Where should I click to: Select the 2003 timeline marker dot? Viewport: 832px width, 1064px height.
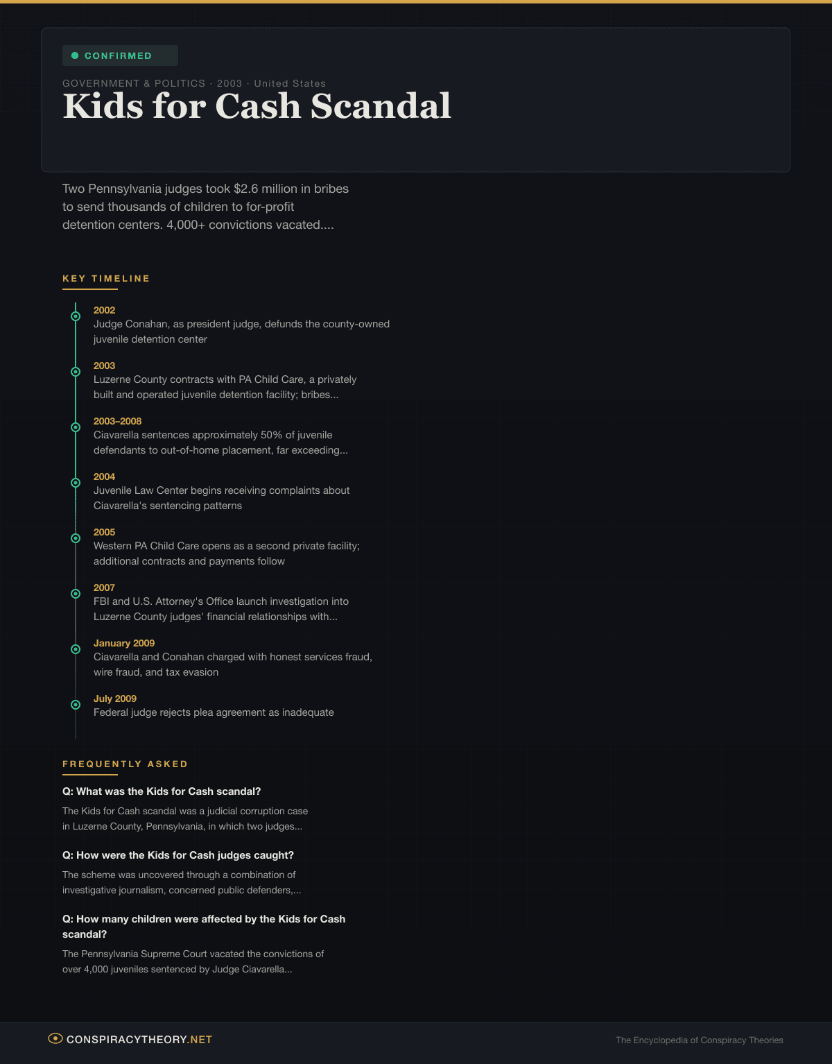(x=76, y=372)
